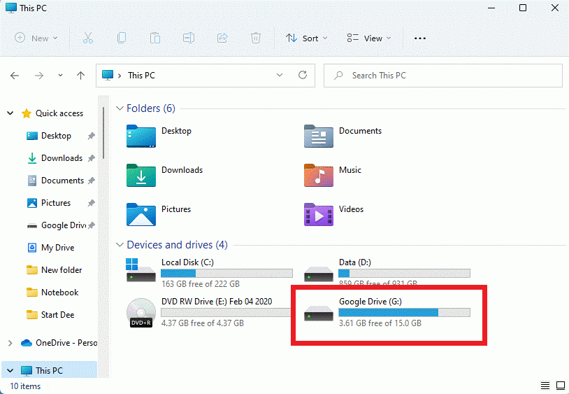Unpin Downloads using its pin icon
Image resolution: width=569 pixels, height=394 pixels.
91,158
